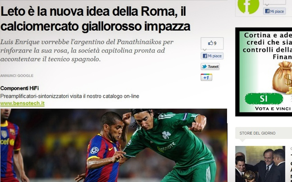Click the money bag icon in ad
The width and height of the screenshot is (292, 182).
(283, 77)
